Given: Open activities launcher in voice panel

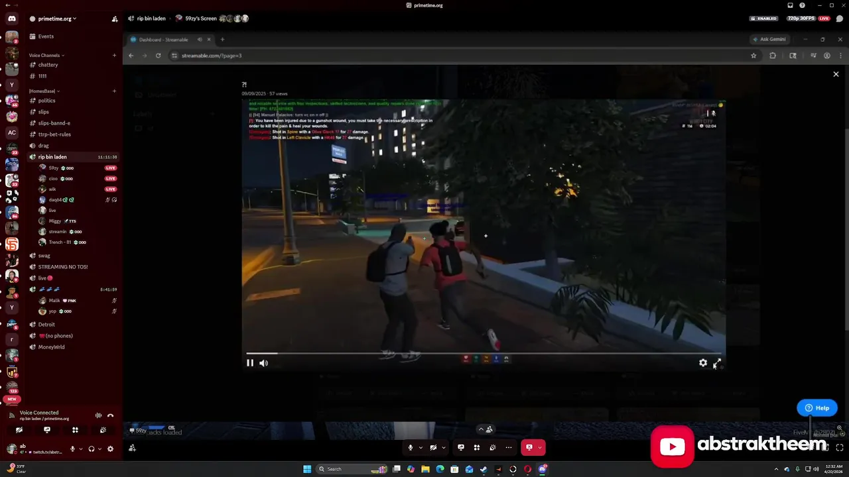Looking at the screenshot, I should pyautogui.click(x=75, y=430).
